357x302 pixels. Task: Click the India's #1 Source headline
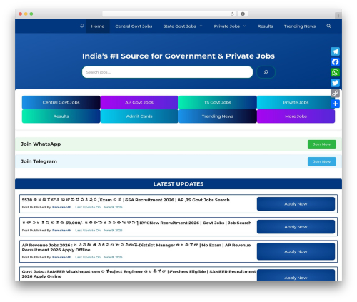[178, 56]
